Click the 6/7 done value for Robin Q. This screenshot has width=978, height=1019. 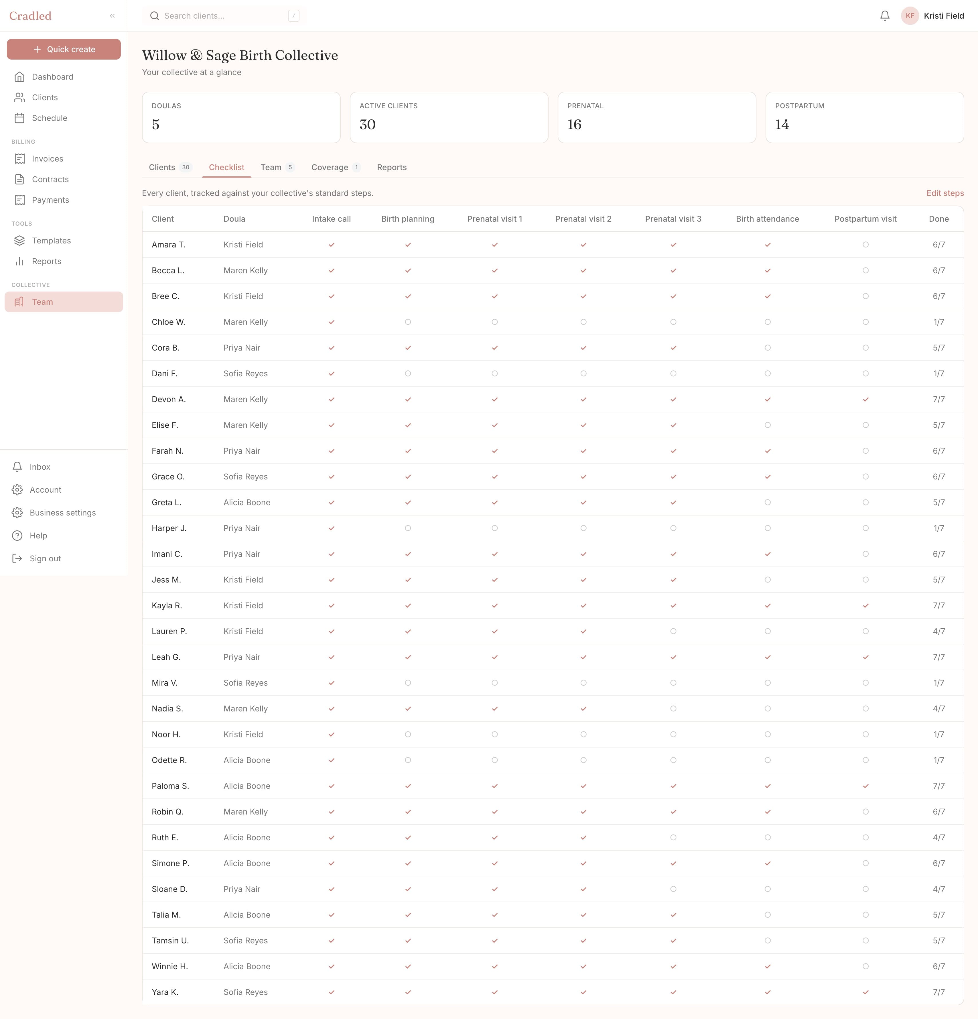(x=938, y=812)
